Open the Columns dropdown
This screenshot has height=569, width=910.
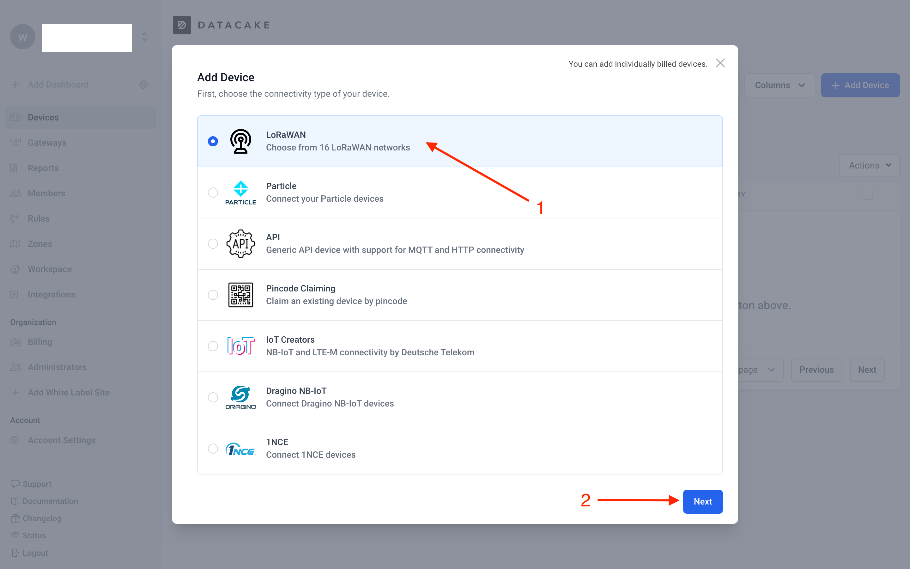point(780,85)
